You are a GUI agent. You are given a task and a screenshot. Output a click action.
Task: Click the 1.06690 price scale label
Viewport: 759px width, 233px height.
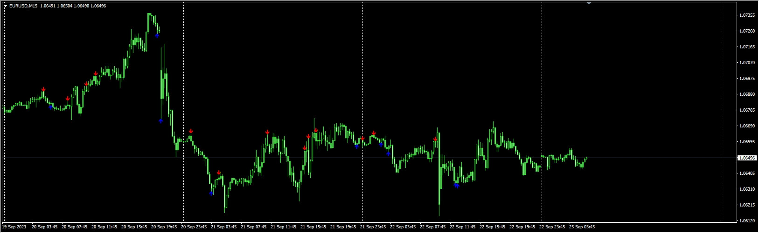click(x=747, y=126)
